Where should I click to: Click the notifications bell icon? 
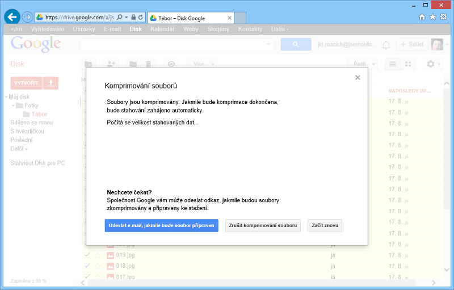tap(386, 44)
